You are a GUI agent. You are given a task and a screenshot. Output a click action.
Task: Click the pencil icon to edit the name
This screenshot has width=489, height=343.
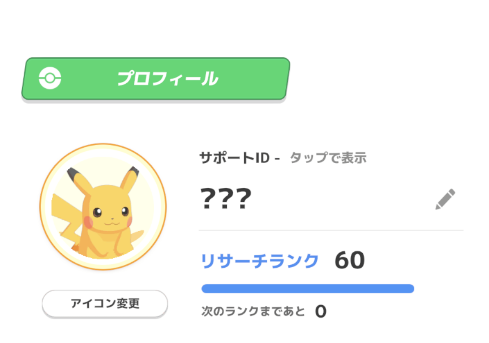pos(445,199)
